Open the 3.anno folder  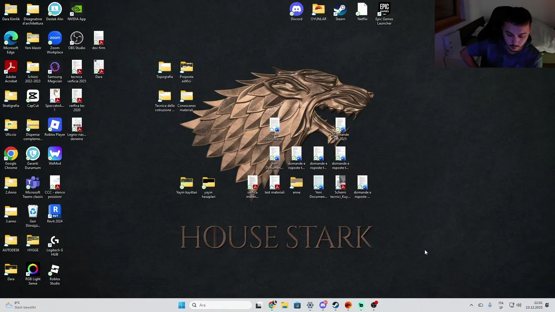(x=11, y=214)
